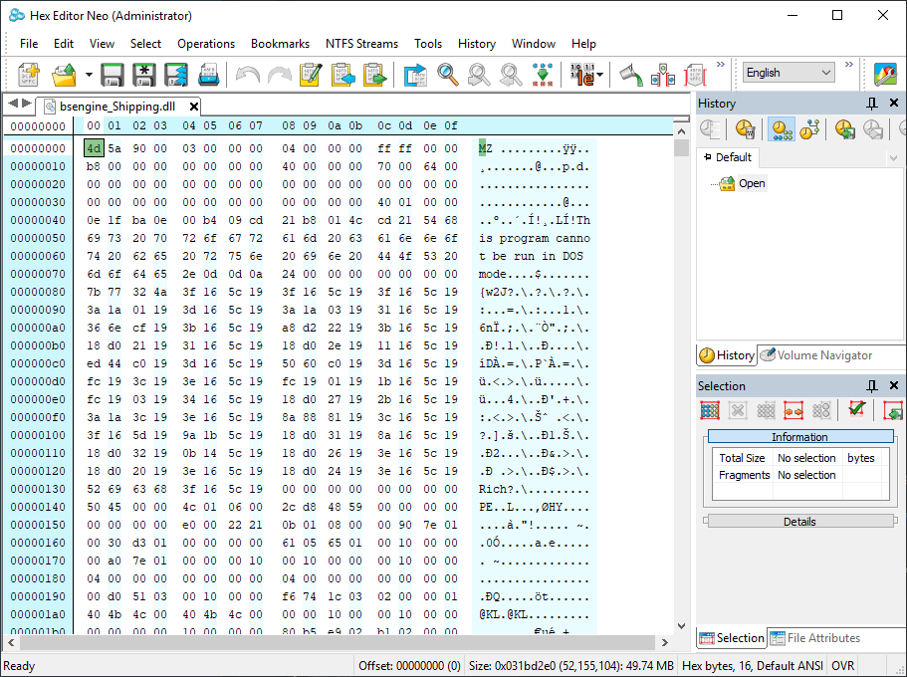Click the clipboard with green arrow icon
The width and height of the screenshot is (907, 677).
click(374, 74)
